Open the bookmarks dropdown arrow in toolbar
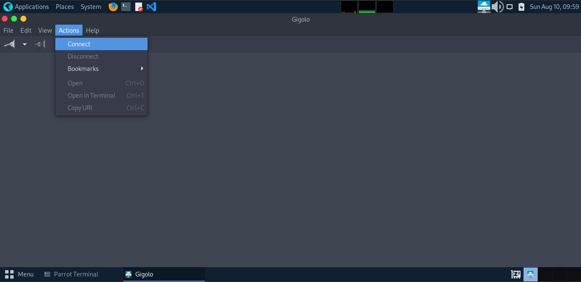Viewport: 581px width, 282px height. point(25,44)
